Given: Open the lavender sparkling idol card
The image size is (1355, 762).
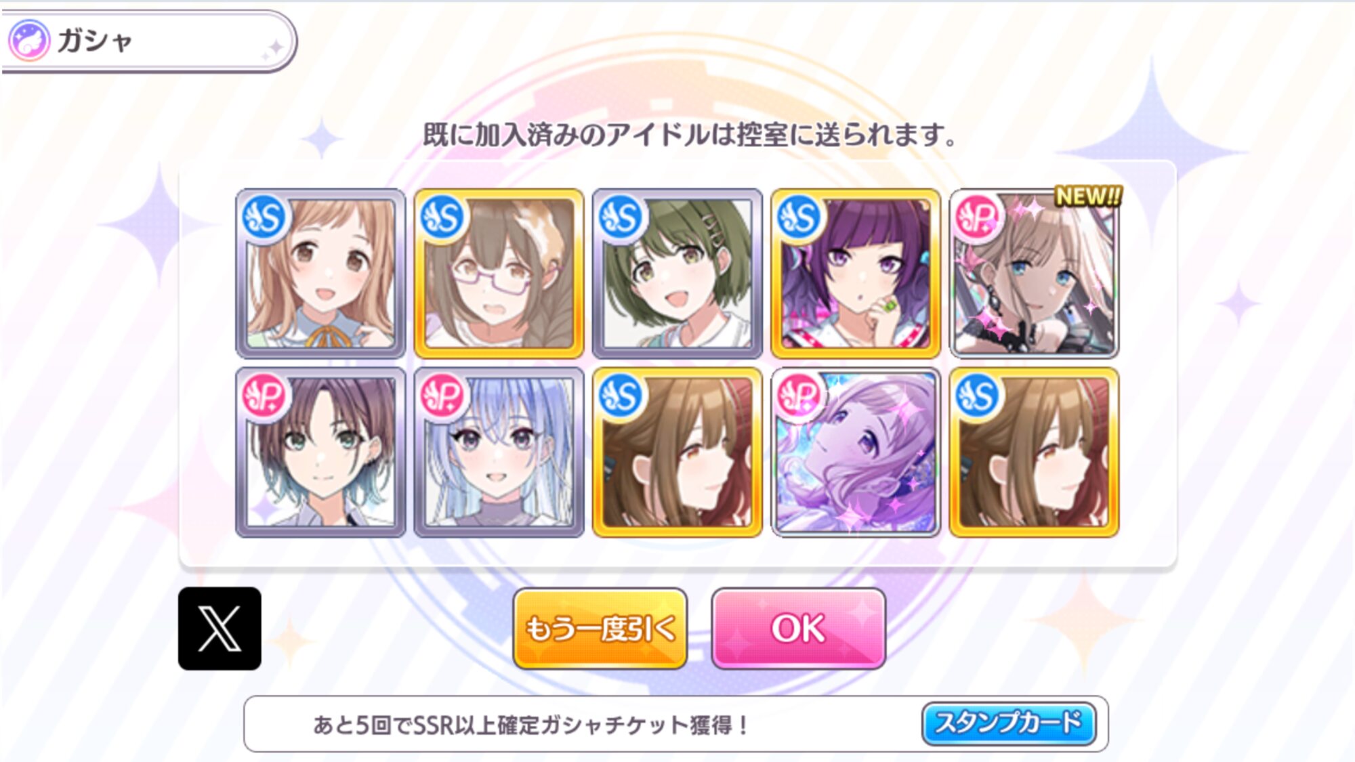Looking at the screenshot, I should coord(856,452).
